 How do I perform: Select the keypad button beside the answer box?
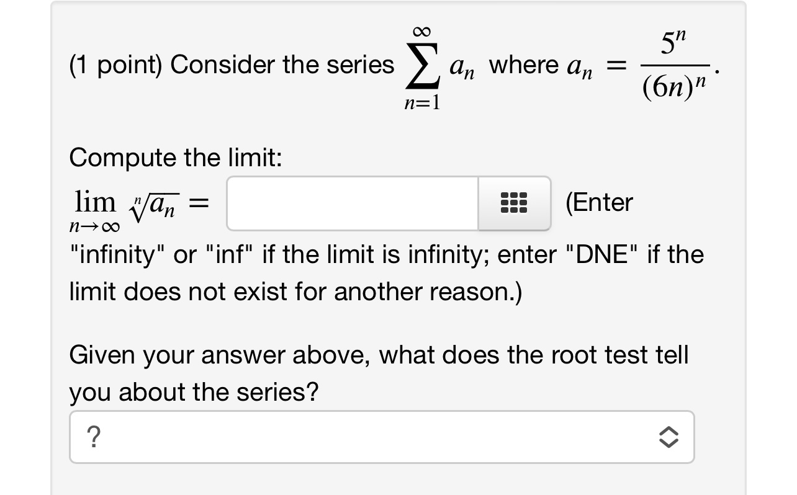514,203
